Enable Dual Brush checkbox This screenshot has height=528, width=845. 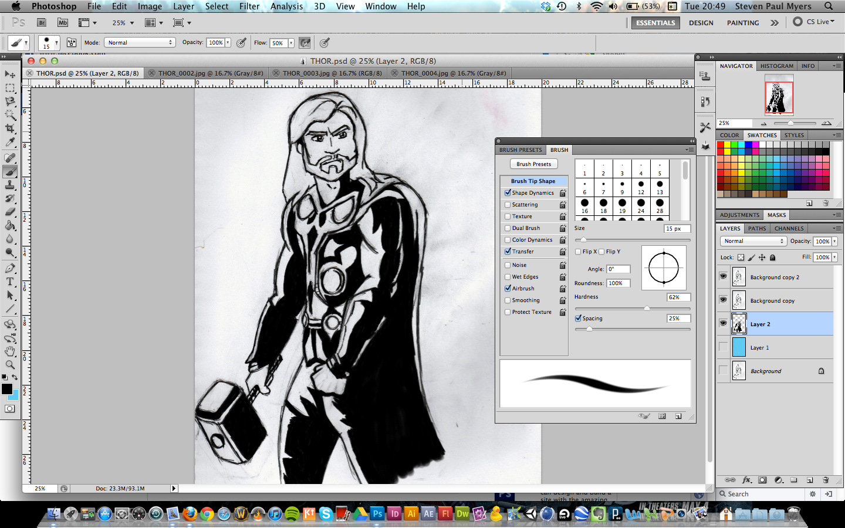(x=508, y=228)
